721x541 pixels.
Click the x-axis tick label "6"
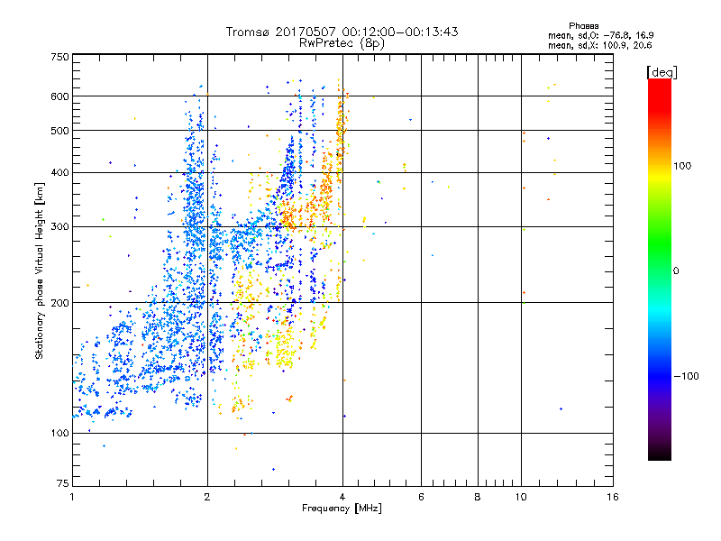(x=421, y=497)
